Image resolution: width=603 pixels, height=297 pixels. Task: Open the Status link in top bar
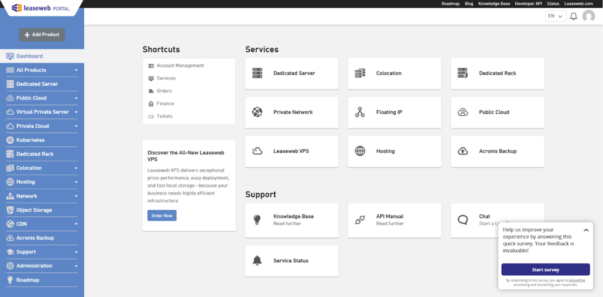click(553, 4)
